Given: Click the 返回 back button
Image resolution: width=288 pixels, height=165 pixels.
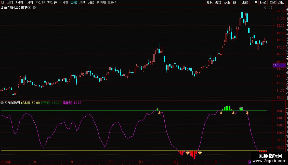Looking at the screenshot, I should click(281, 2).
